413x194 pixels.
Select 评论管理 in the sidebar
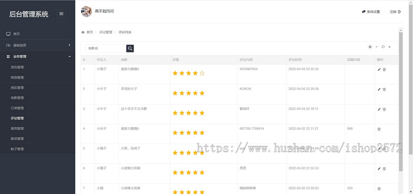click(x=17, y=118)
